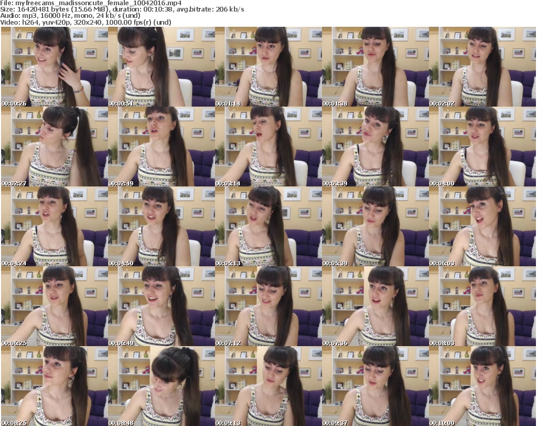The image size is (537, 426).
Task: Select the thumbnail timestamped 00:05:39
Action: (x=375, y=227)
